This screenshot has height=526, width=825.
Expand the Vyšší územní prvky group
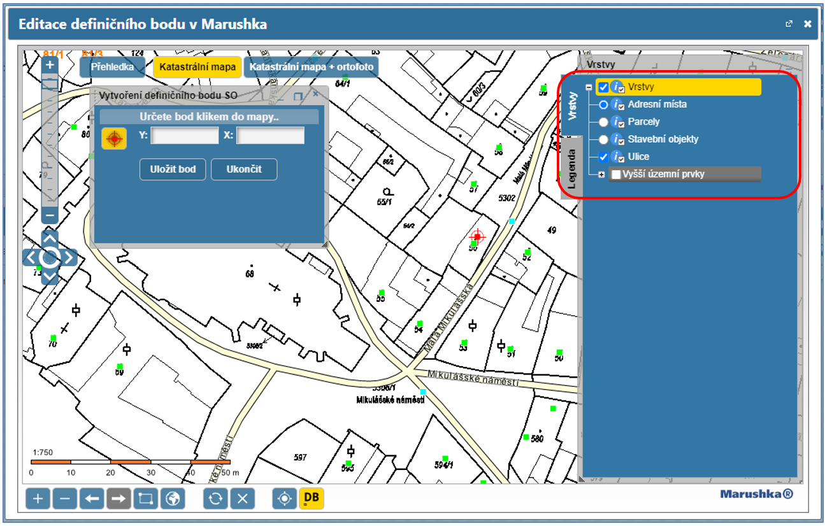tap(601, 174)
